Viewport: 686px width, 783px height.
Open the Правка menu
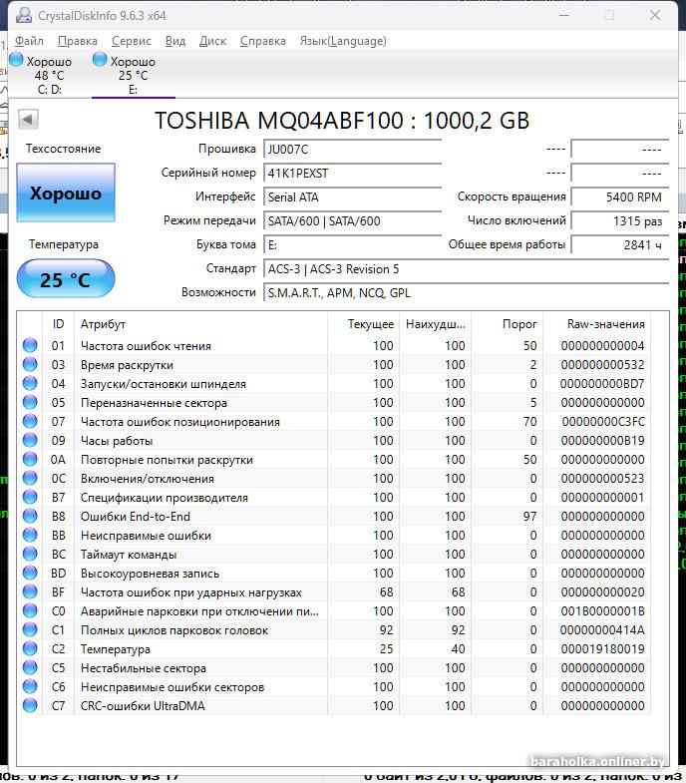78,41
